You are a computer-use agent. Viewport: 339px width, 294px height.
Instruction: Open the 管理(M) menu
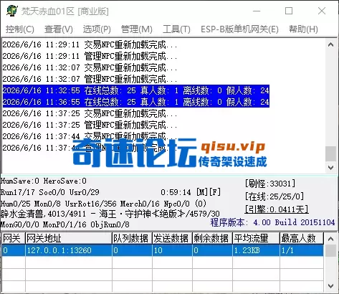tap(137, 29)
